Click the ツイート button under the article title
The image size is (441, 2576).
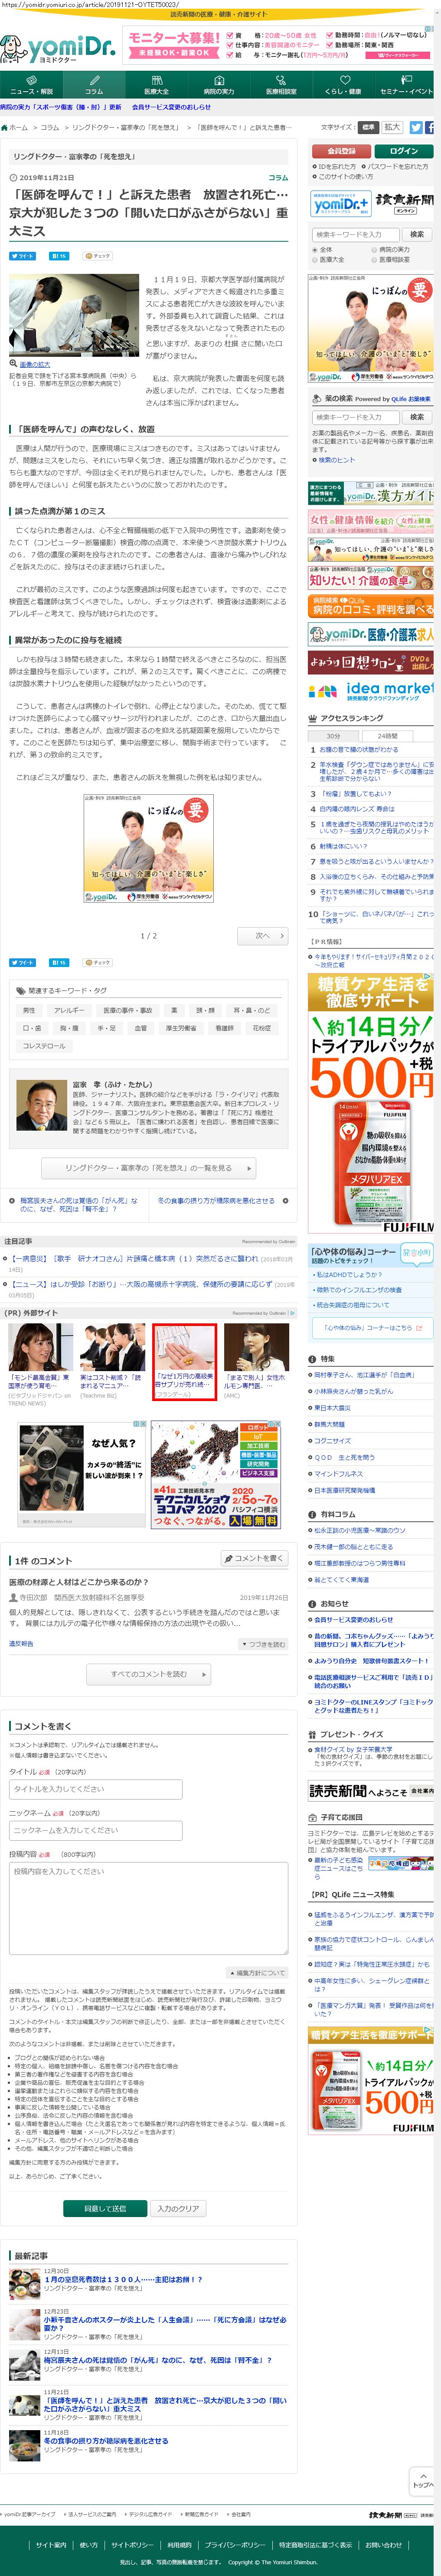(x=22, y=256)
